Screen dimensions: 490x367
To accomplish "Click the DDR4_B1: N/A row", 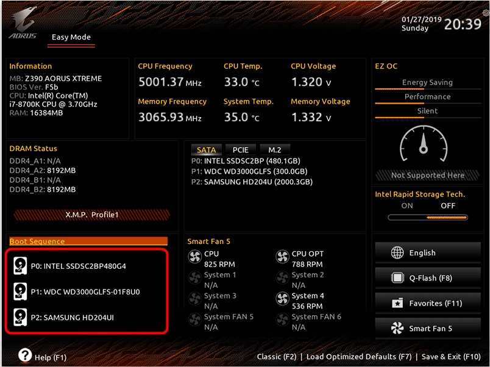I will click(35, 180).
